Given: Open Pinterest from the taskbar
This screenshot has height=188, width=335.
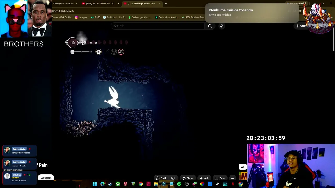Looking at the screenshot, I should click(x=125, y=184).
